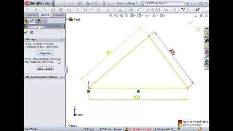This screenshot has height=131, width=233.
Task: Select the Move Entities tool
Action: 166,9
